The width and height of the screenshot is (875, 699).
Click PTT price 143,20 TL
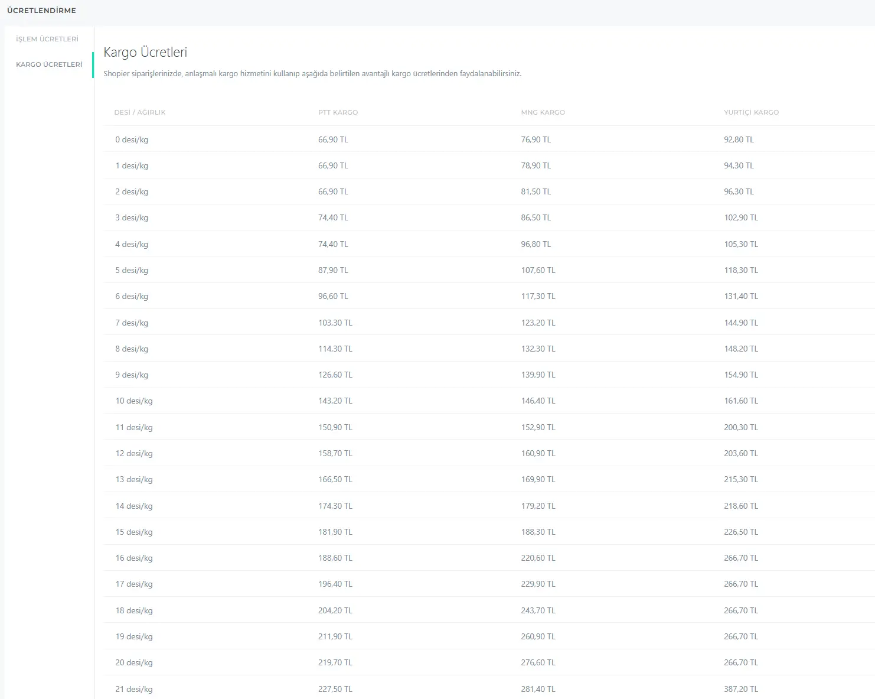click(335, 401)
